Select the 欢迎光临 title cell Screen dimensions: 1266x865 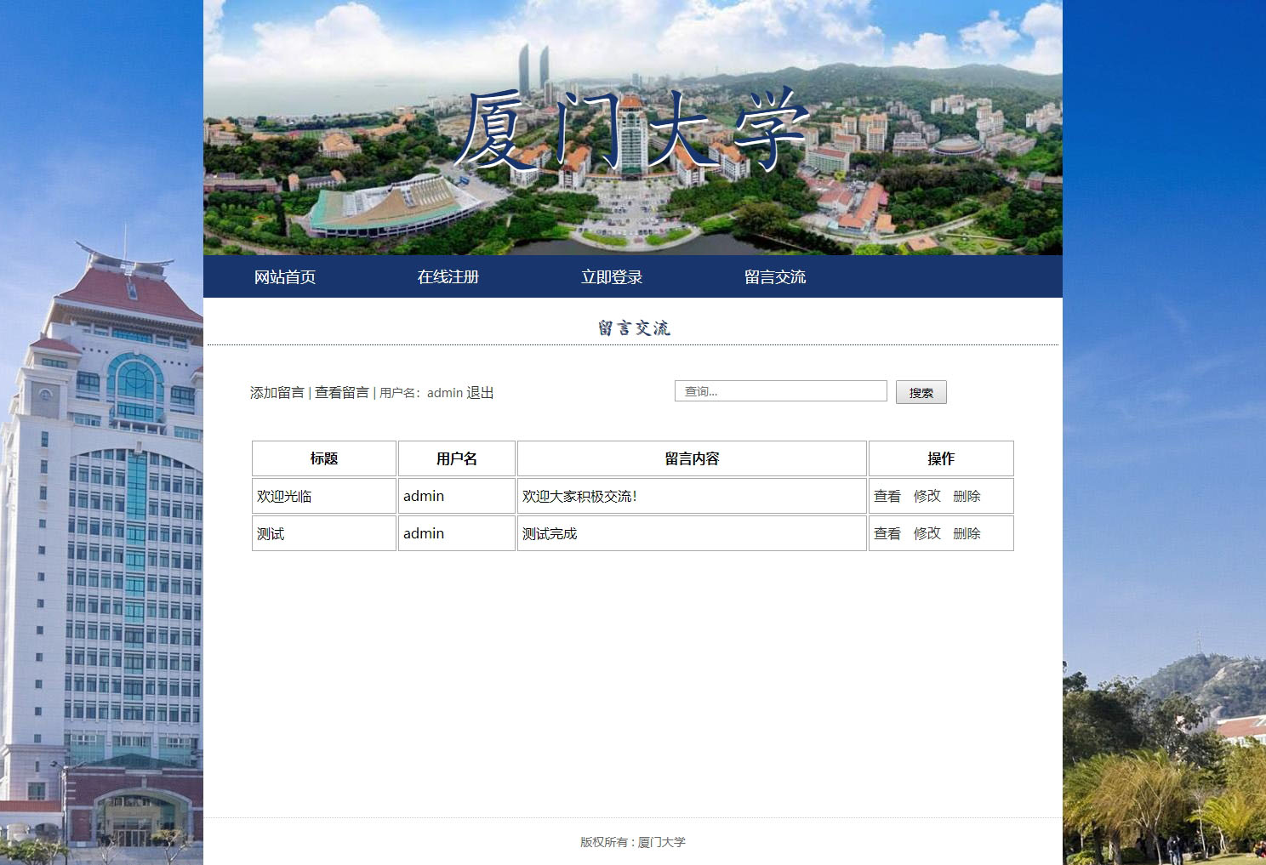pos(324,496)
